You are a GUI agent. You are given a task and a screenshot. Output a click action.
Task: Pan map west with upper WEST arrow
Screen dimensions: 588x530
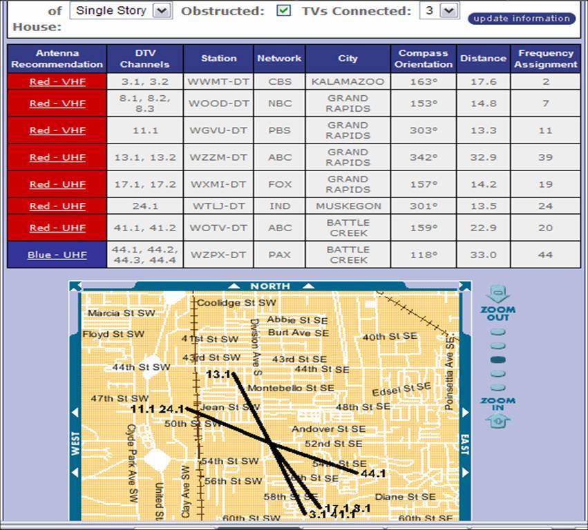[x=75, y=412]
